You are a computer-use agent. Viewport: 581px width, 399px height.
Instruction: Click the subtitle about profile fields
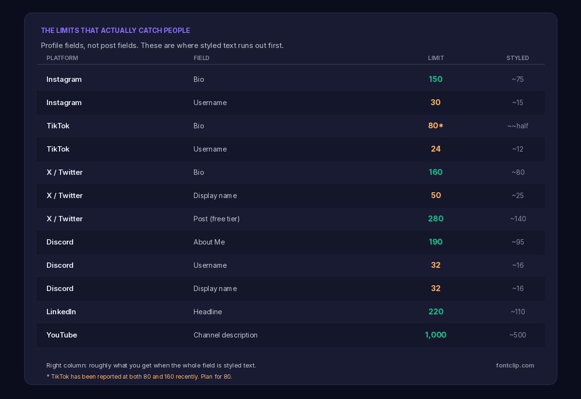coord(162,46)
